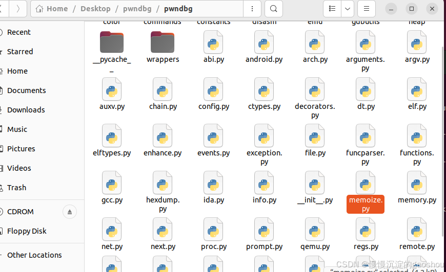
Task: Open the wrappers folder icon
Action: point(163,42)
